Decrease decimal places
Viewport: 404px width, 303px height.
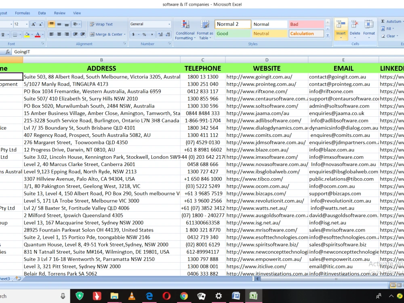(x=168, y=34)
